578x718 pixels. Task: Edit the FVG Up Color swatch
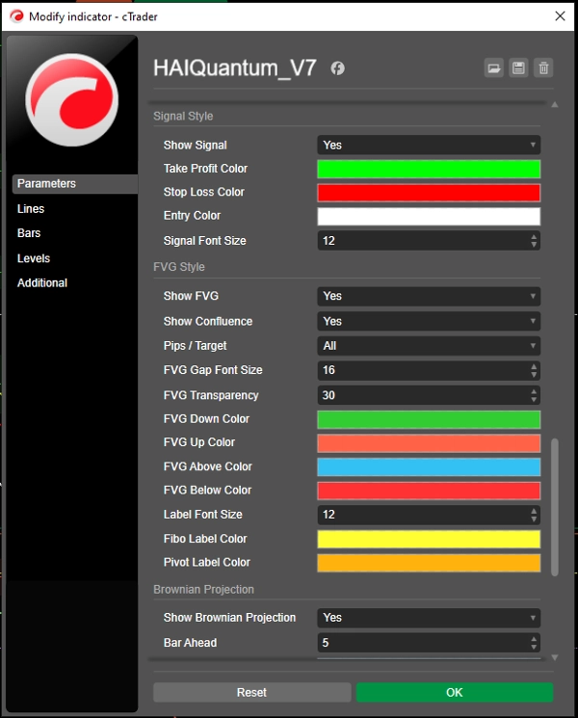coord(429,443)
